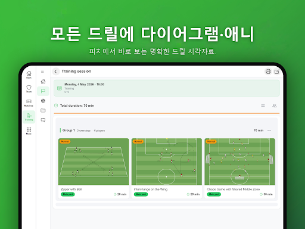Click the Normal badge on Interchange on the Wing

point(138,141)
